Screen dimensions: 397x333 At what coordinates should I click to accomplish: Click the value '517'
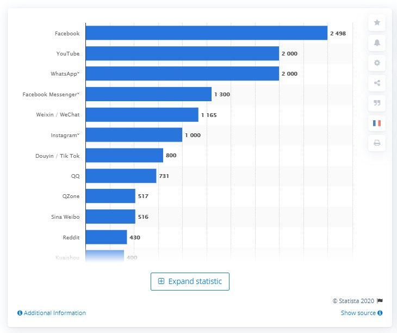pos(143,196)
